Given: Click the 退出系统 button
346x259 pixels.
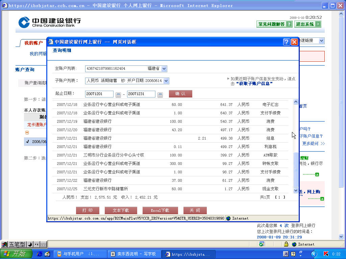Looking at the screenshot, I should [307, 24].
